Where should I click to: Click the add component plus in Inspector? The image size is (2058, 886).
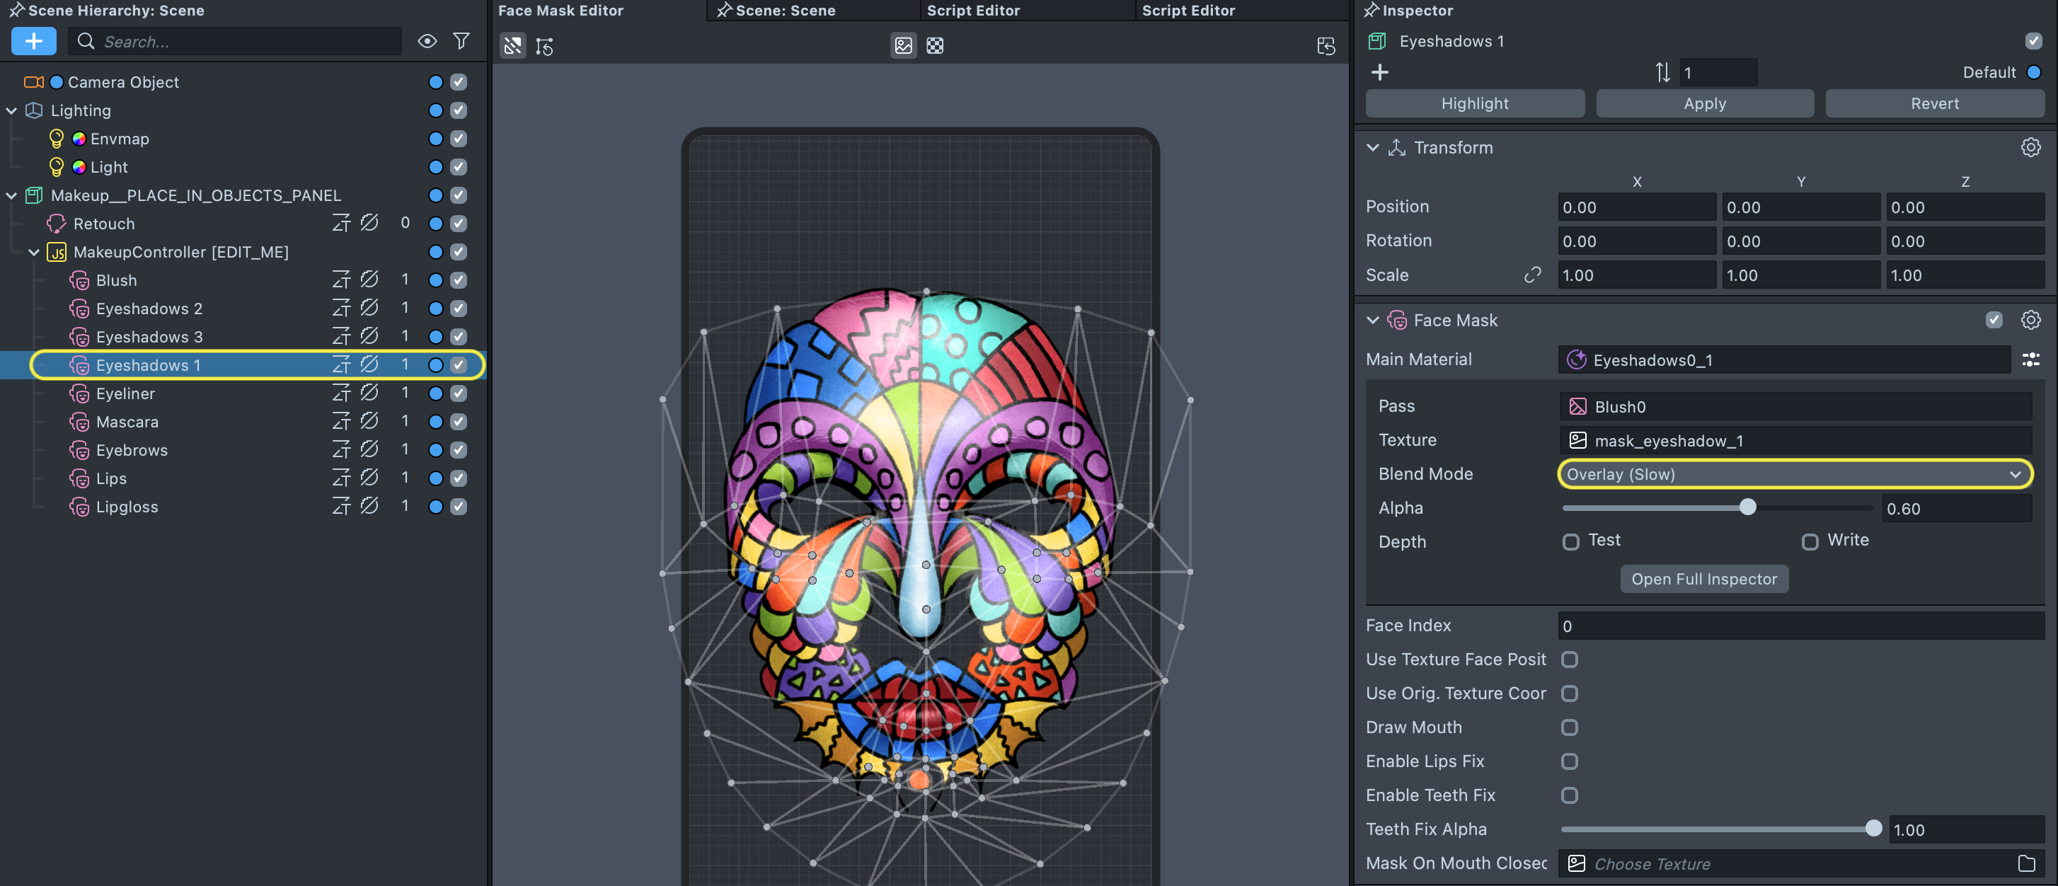tap(1380, 73)
